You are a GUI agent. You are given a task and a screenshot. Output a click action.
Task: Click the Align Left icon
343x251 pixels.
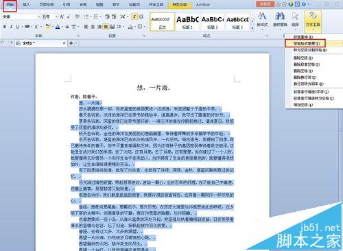click(x=86, y=27)
